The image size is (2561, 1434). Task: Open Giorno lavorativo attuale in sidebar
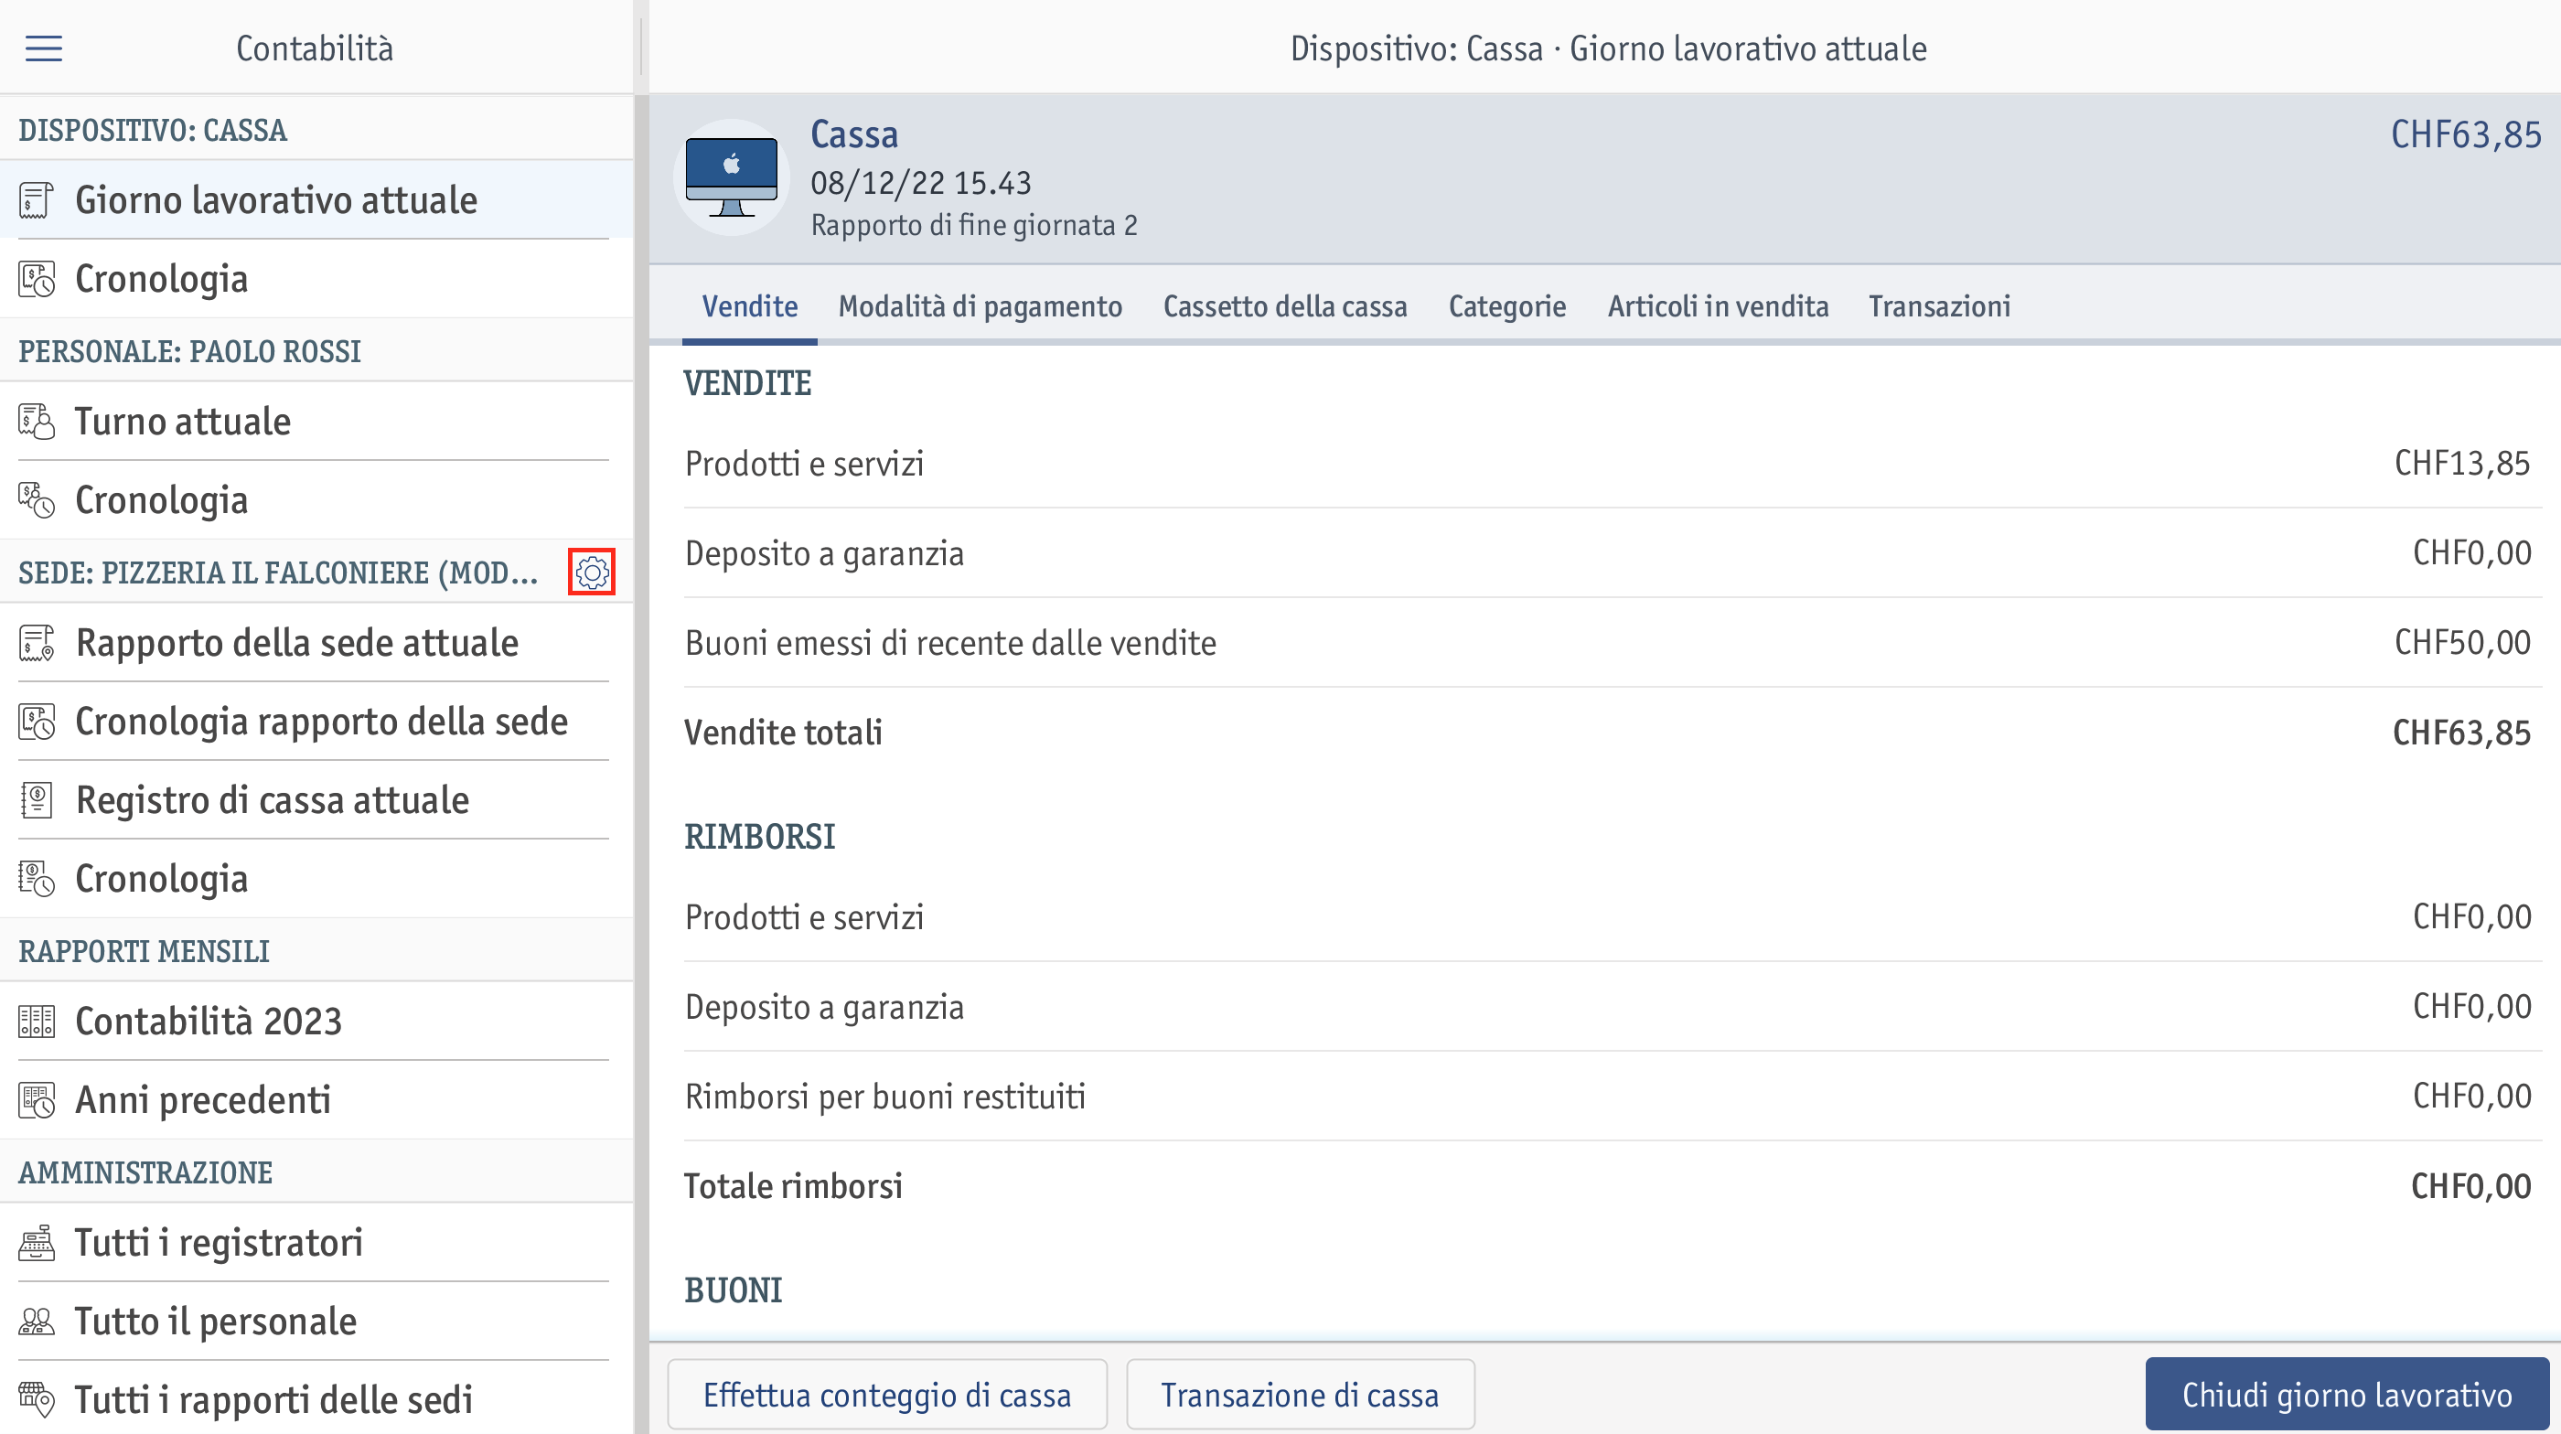click(316, 199)
